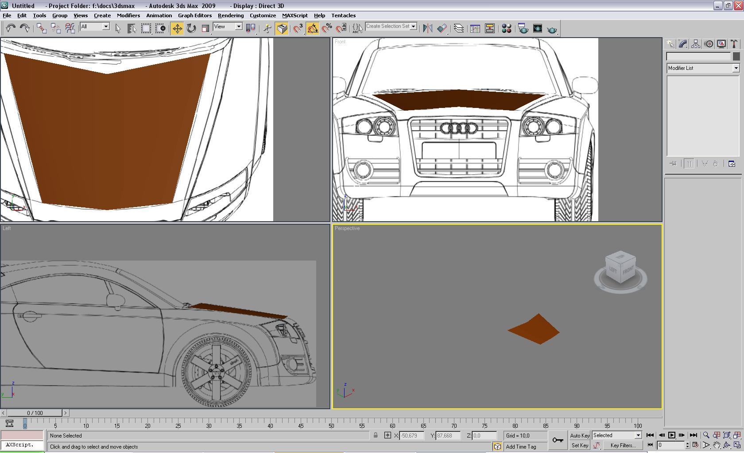Click the Align tool in the toolbar

tap(442, 28)
